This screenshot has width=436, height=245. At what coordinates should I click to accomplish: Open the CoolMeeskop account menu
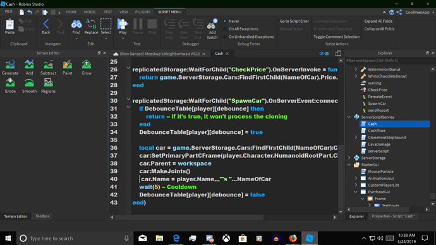click(x=420, y=12)
